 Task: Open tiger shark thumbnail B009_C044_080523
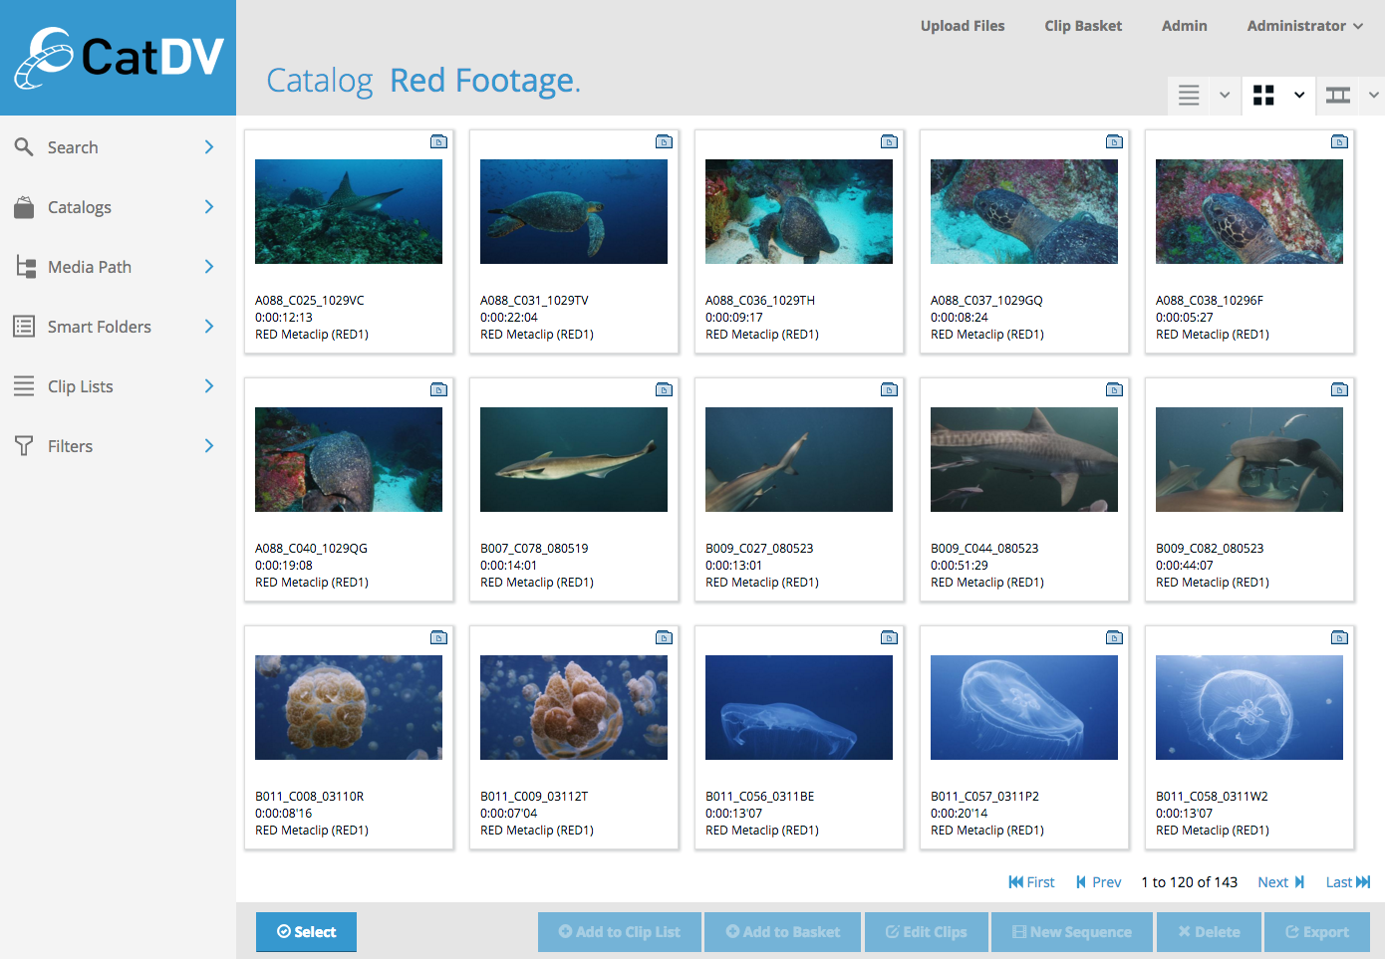point(1024,459)
